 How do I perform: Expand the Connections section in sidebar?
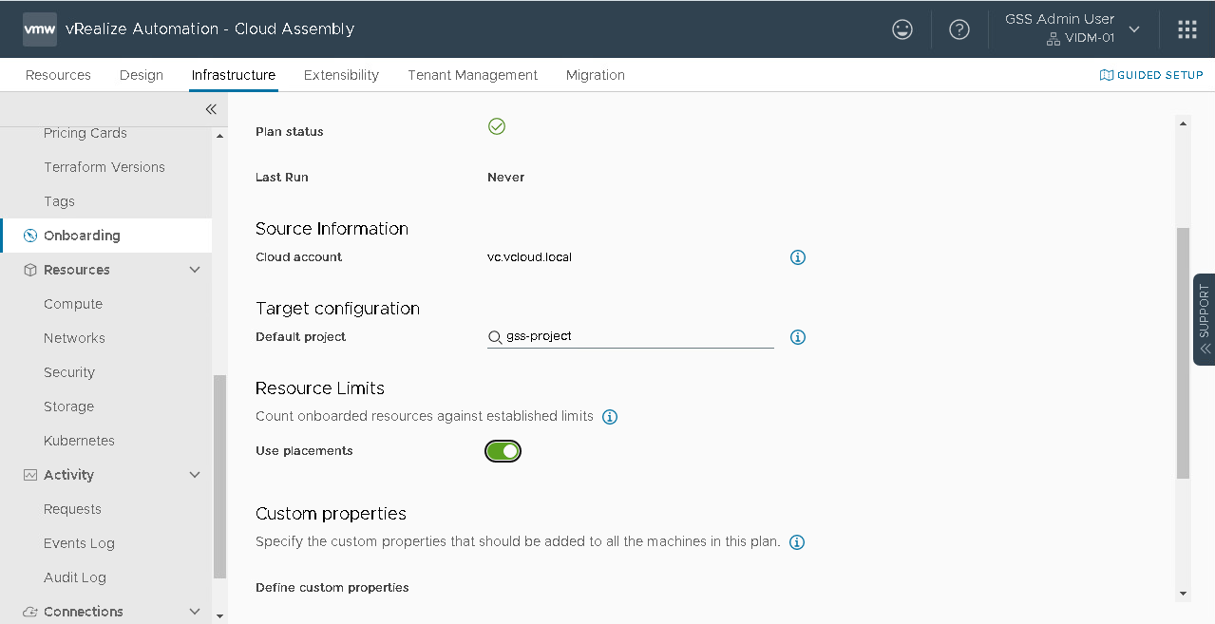(195, 612)
